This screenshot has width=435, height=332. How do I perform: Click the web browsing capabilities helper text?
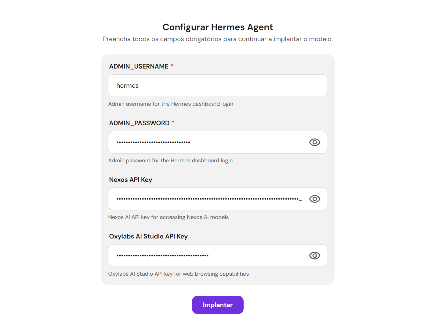(179, 274)
